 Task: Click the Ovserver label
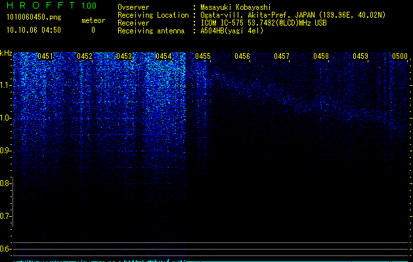click(x=133, y=7)
